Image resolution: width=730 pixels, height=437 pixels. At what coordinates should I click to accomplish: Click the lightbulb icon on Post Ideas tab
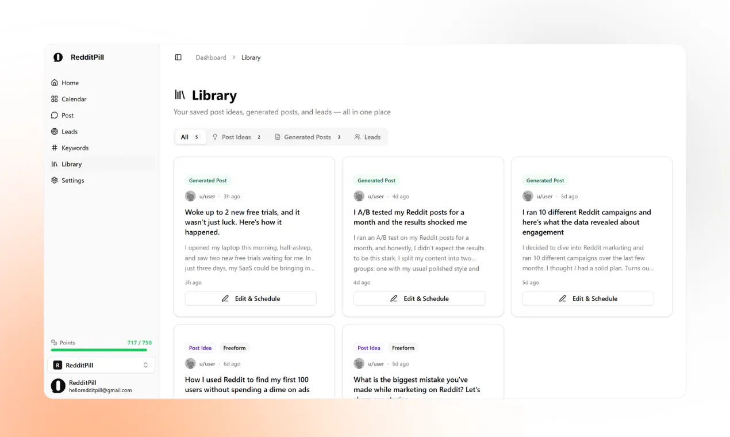point(216,137)
